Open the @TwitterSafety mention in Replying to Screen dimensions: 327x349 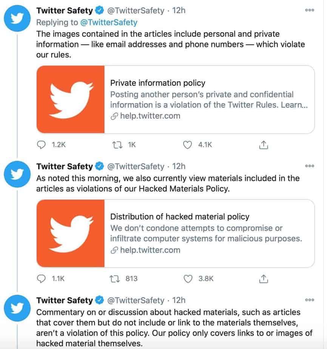(109, 22)
